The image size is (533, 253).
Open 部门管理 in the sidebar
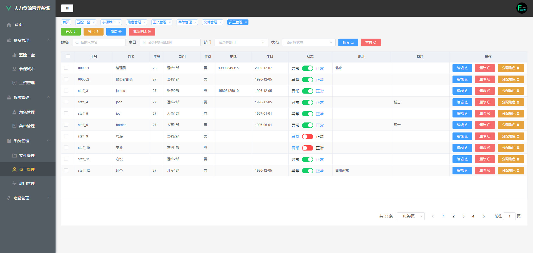28,183
